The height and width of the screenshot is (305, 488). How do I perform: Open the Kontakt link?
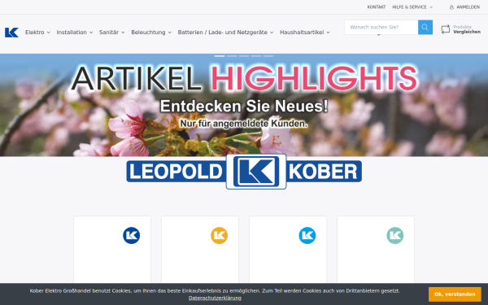point(377,7)
